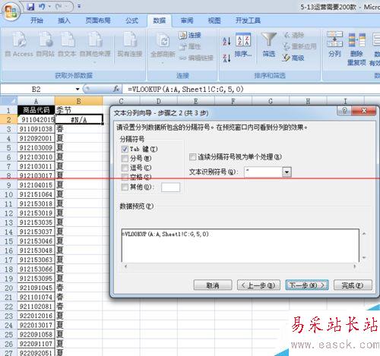Click the 其他 custom delimiter input box
The width and height of the screenshot is (380, 356).
[170, 187]
